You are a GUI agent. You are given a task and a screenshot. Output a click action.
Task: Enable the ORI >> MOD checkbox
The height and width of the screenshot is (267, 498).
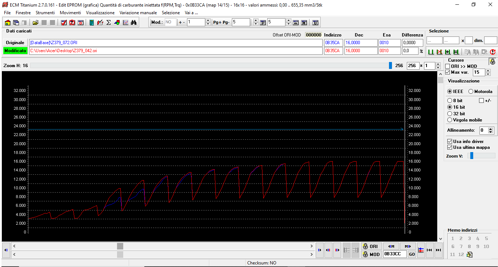click(448, 66)
